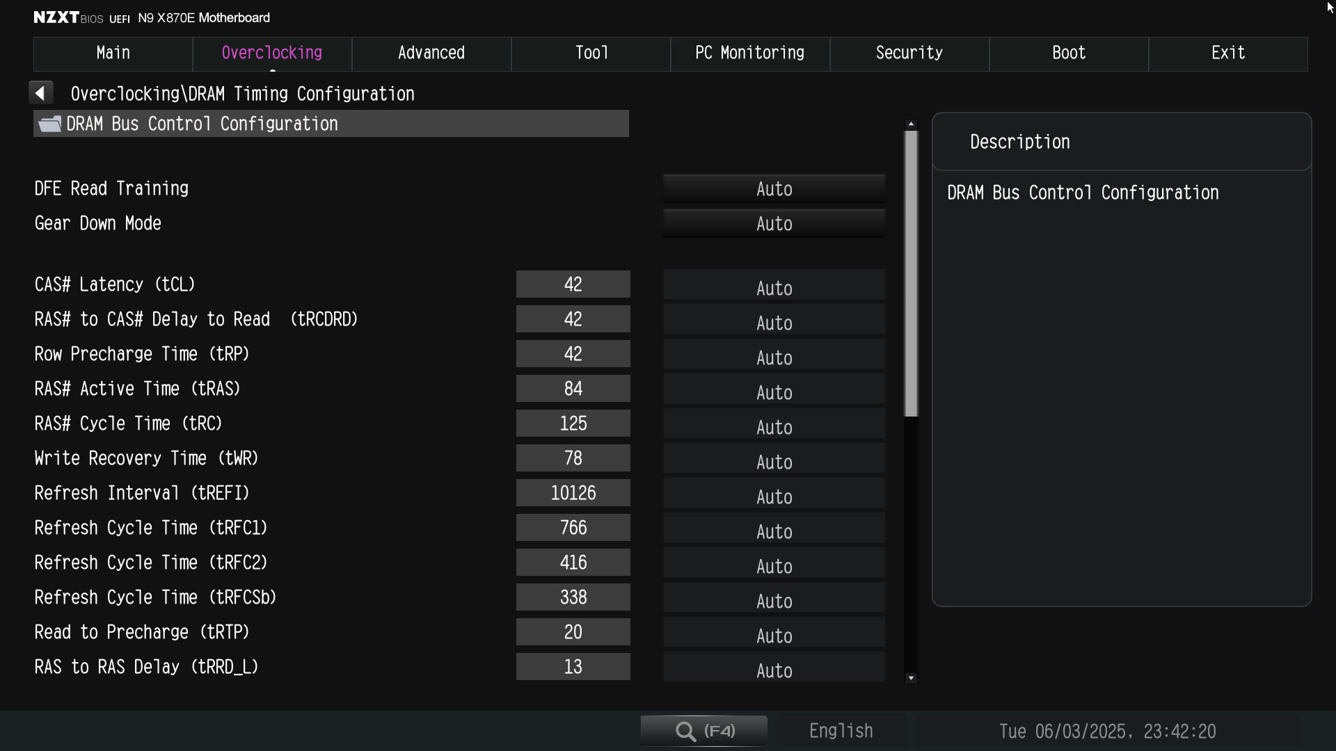Click scrollbar up arrow
This screenshot has height=751, width=1336.
[911, 124]
